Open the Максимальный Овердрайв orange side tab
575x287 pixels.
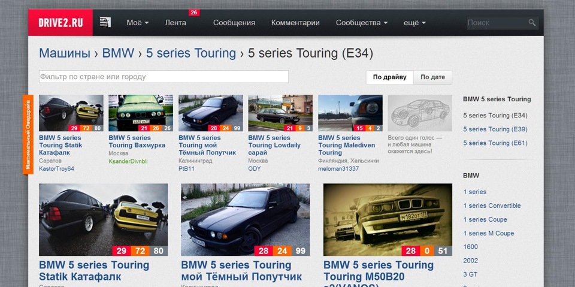pyautogui.click(x=28, y=134)
